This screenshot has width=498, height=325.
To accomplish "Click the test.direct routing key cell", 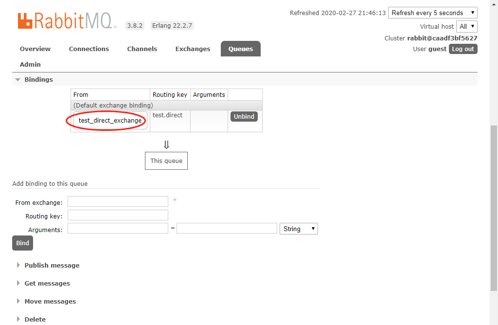I will 170,121.
